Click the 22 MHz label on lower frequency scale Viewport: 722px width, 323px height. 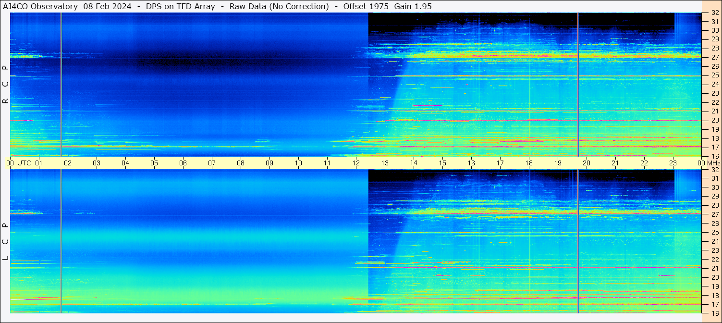tap(714, 260)
